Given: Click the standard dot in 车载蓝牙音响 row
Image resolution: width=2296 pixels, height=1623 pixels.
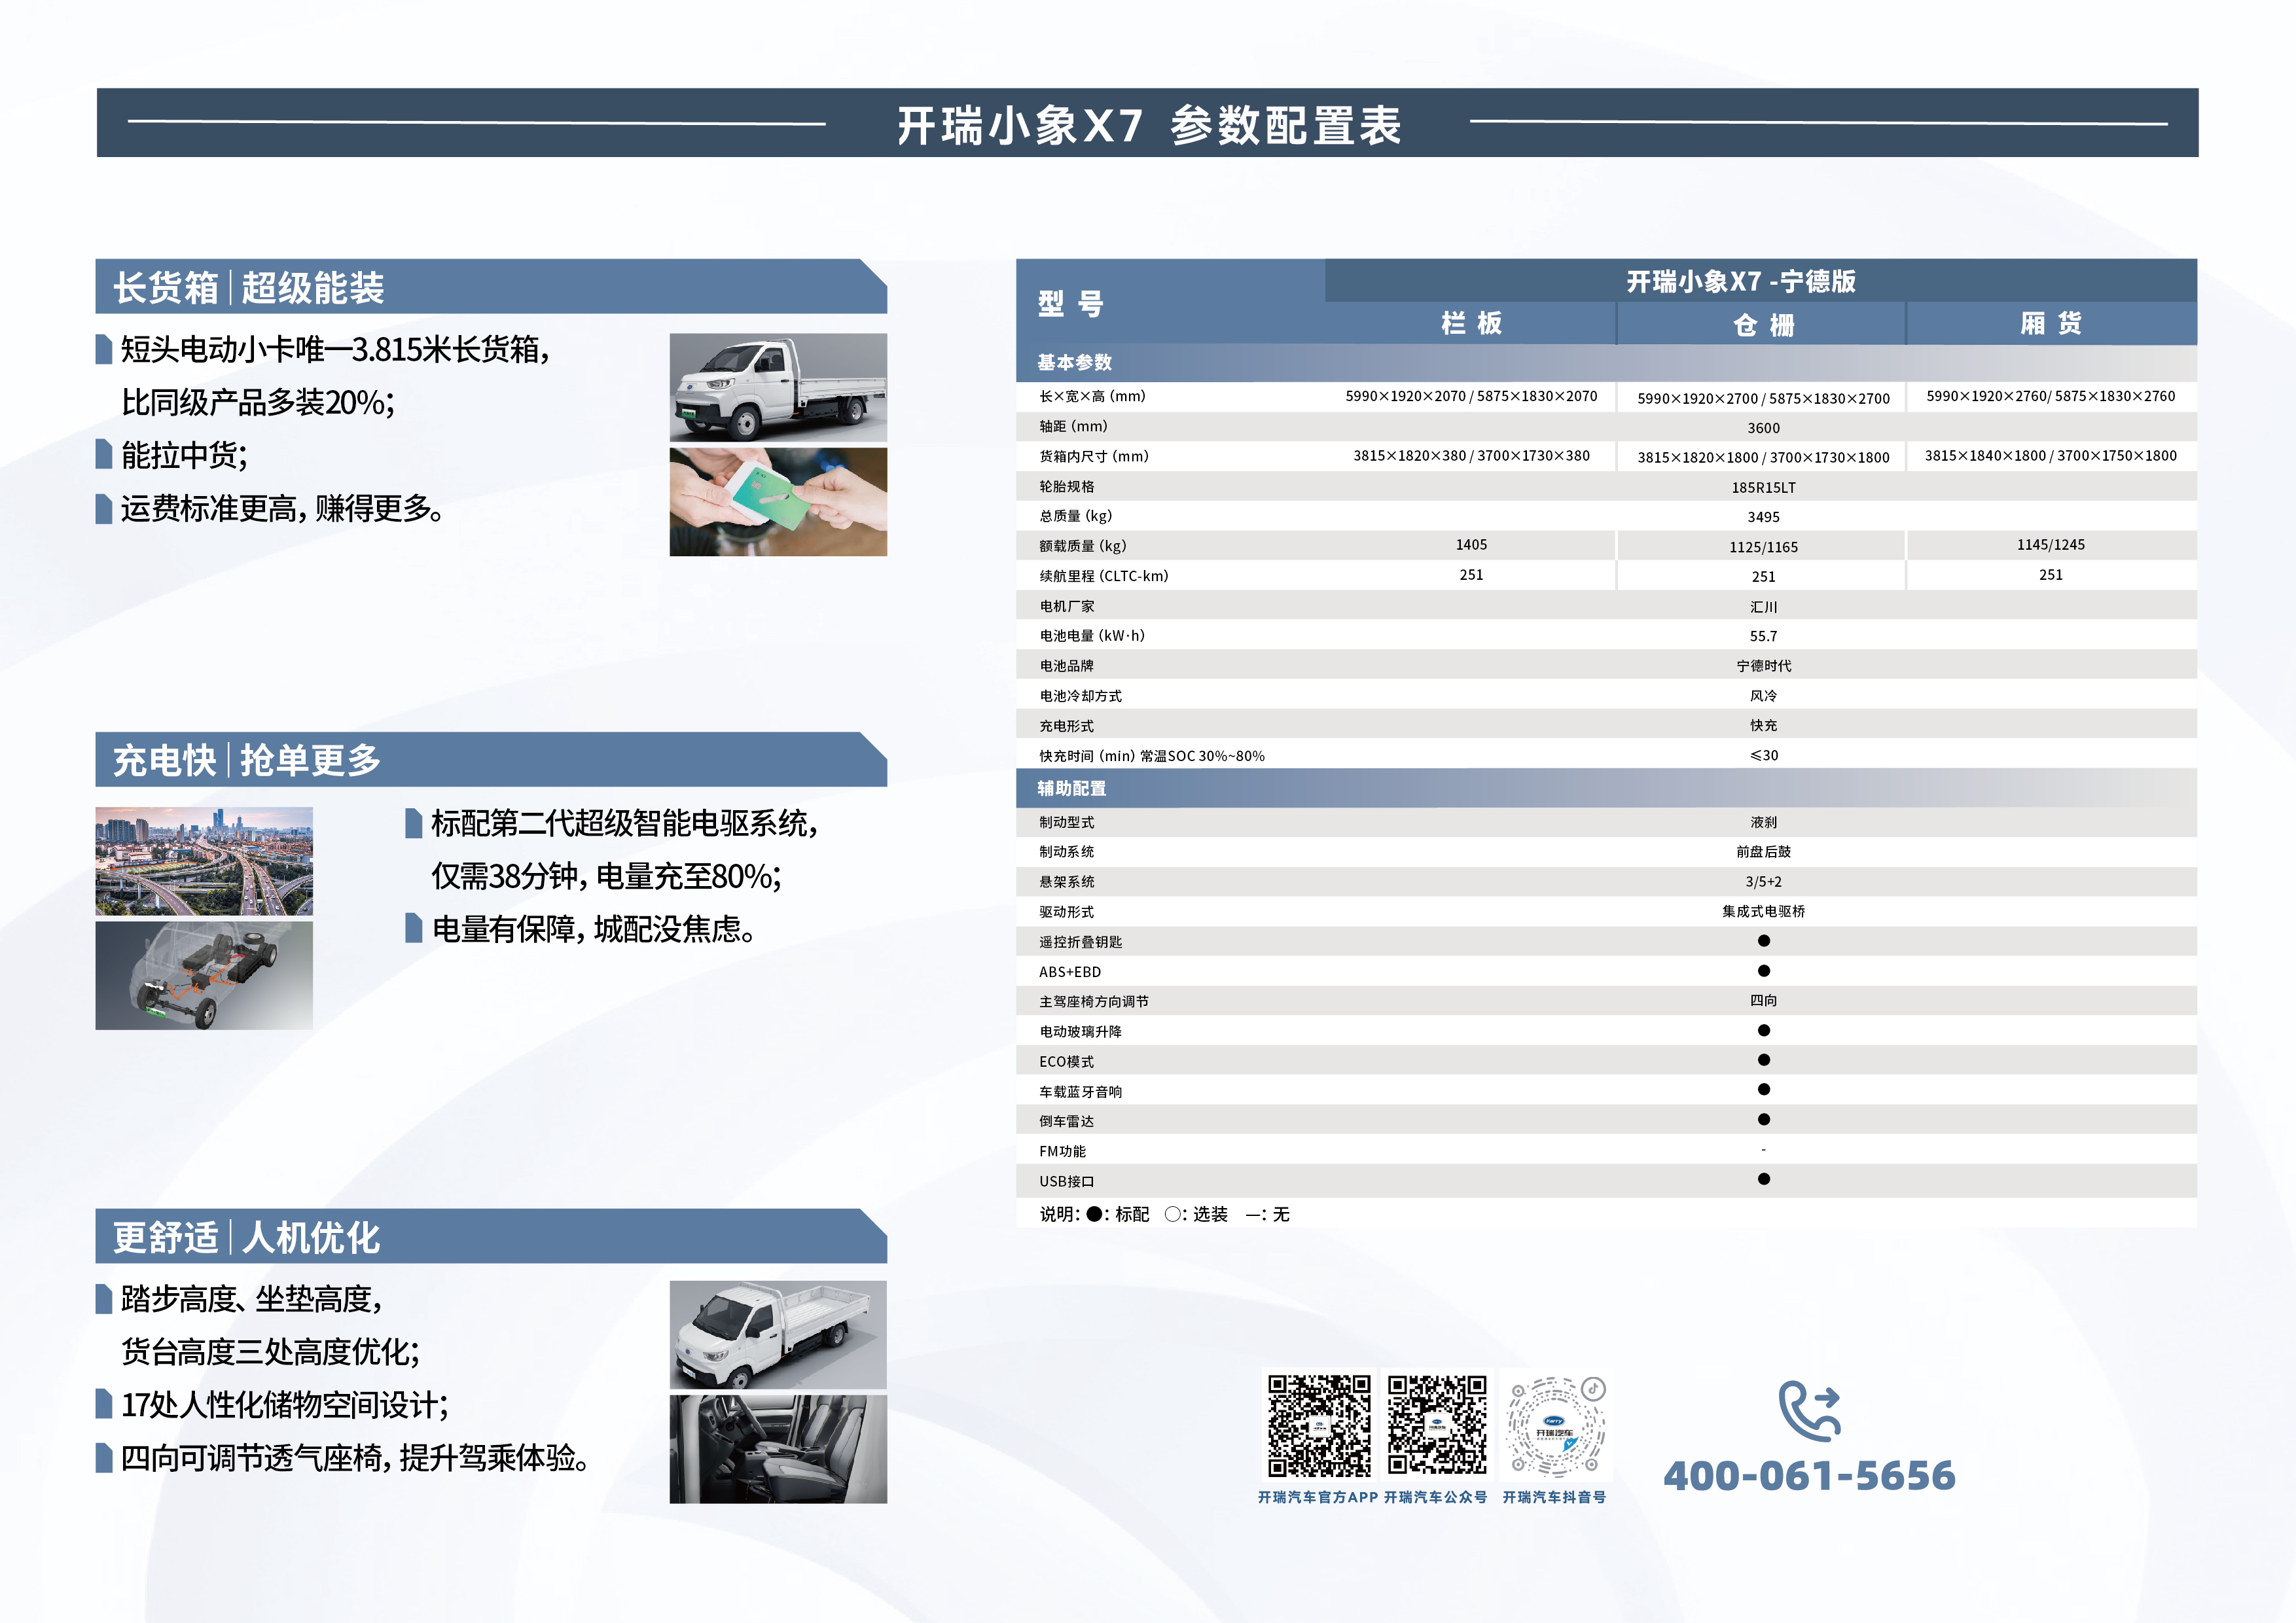Looking at the screenshot, I should (1764, 1090).
